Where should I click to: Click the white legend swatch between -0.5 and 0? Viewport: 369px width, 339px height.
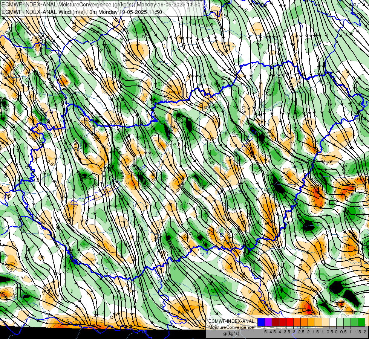pos(333,322)
